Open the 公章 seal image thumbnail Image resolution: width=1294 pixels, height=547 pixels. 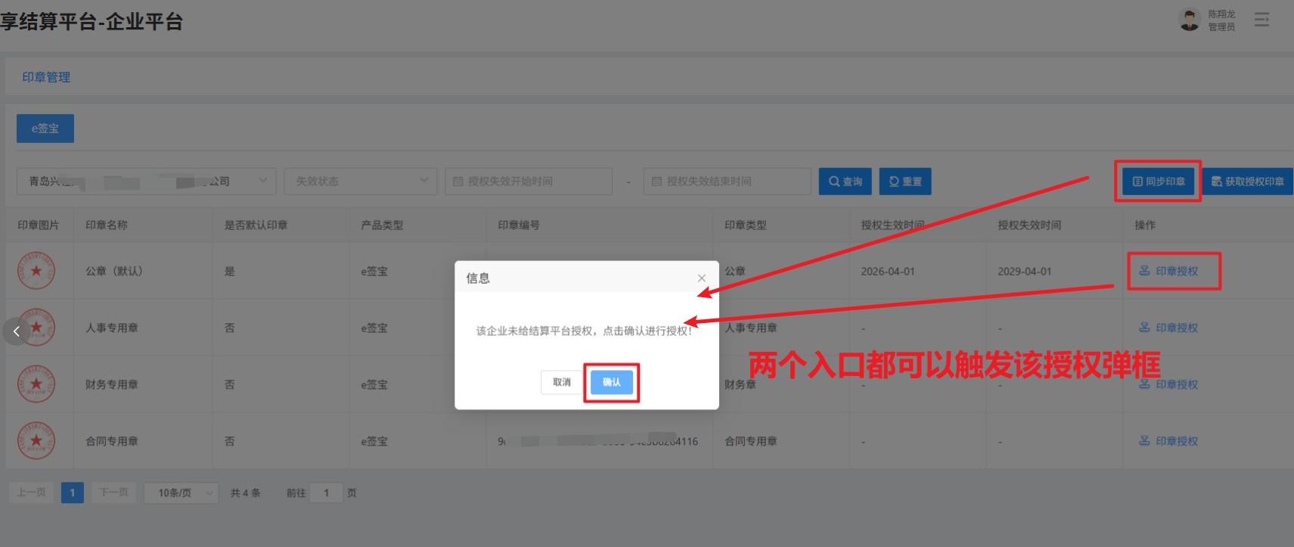click(36, 271)
